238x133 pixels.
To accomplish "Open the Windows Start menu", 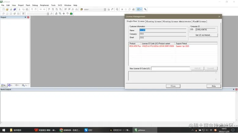I will (x=4, y=130).
